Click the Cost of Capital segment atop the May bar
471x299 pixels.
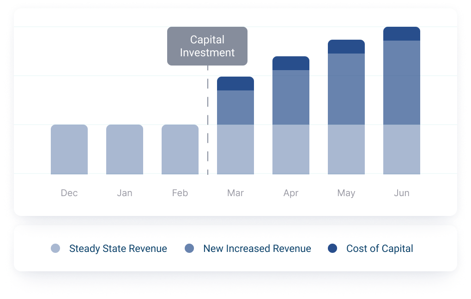(346, 47)
